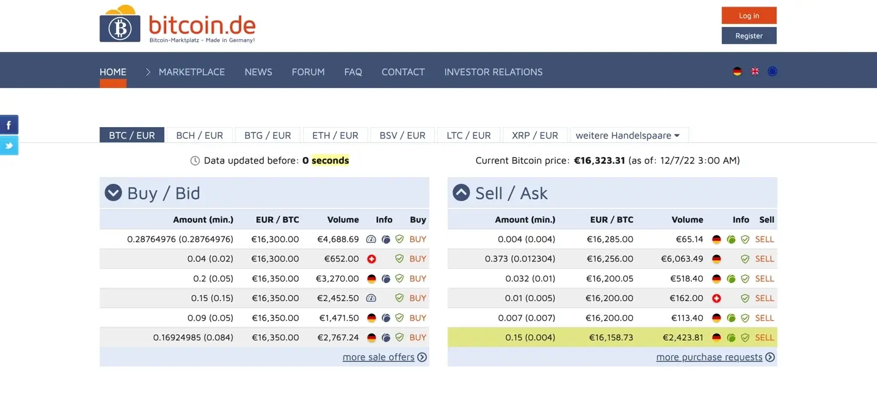The width and height of the screenshot is (877, 394).
Task: Expand the weitere Handelspaare dropdown
Action: click(628, 135)
